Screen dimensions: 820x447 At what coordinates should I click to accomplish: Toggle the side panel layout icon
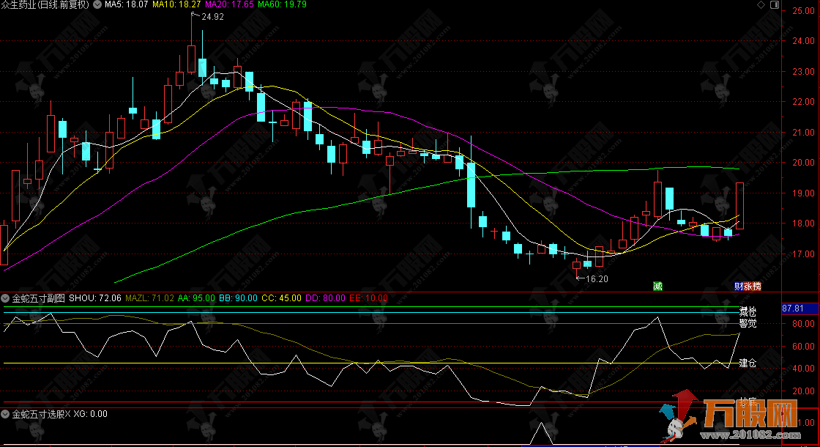pos(774,5)
